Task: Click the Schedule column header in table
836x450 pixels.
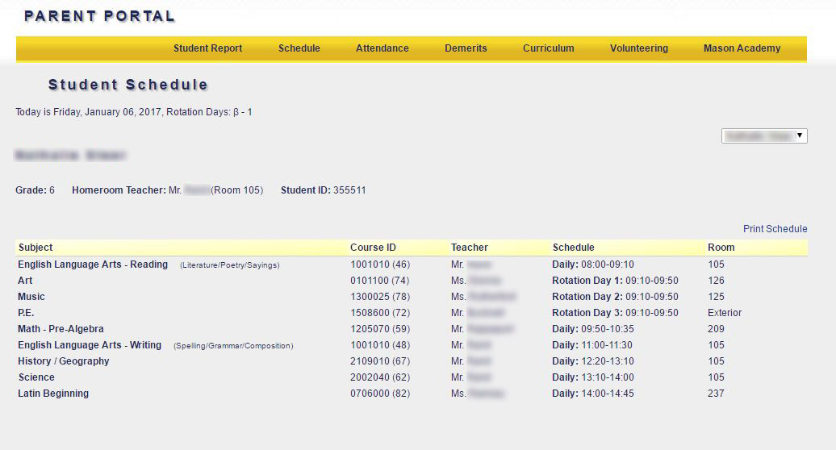Action: [573, 248]
